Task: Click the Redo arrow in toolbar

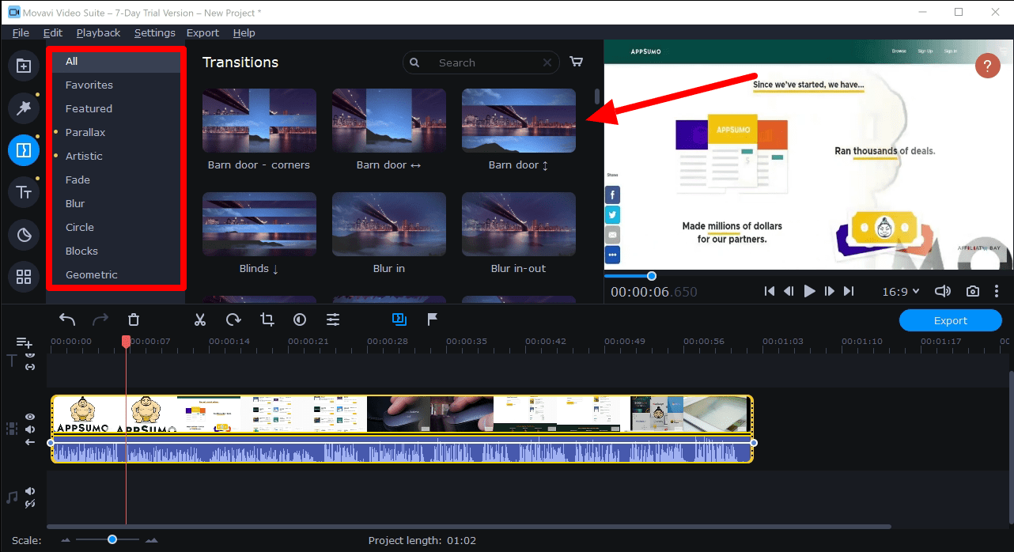Action: tap(100, 319)
